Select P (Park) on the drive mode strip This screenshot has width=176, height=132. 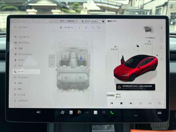[161, 47]
